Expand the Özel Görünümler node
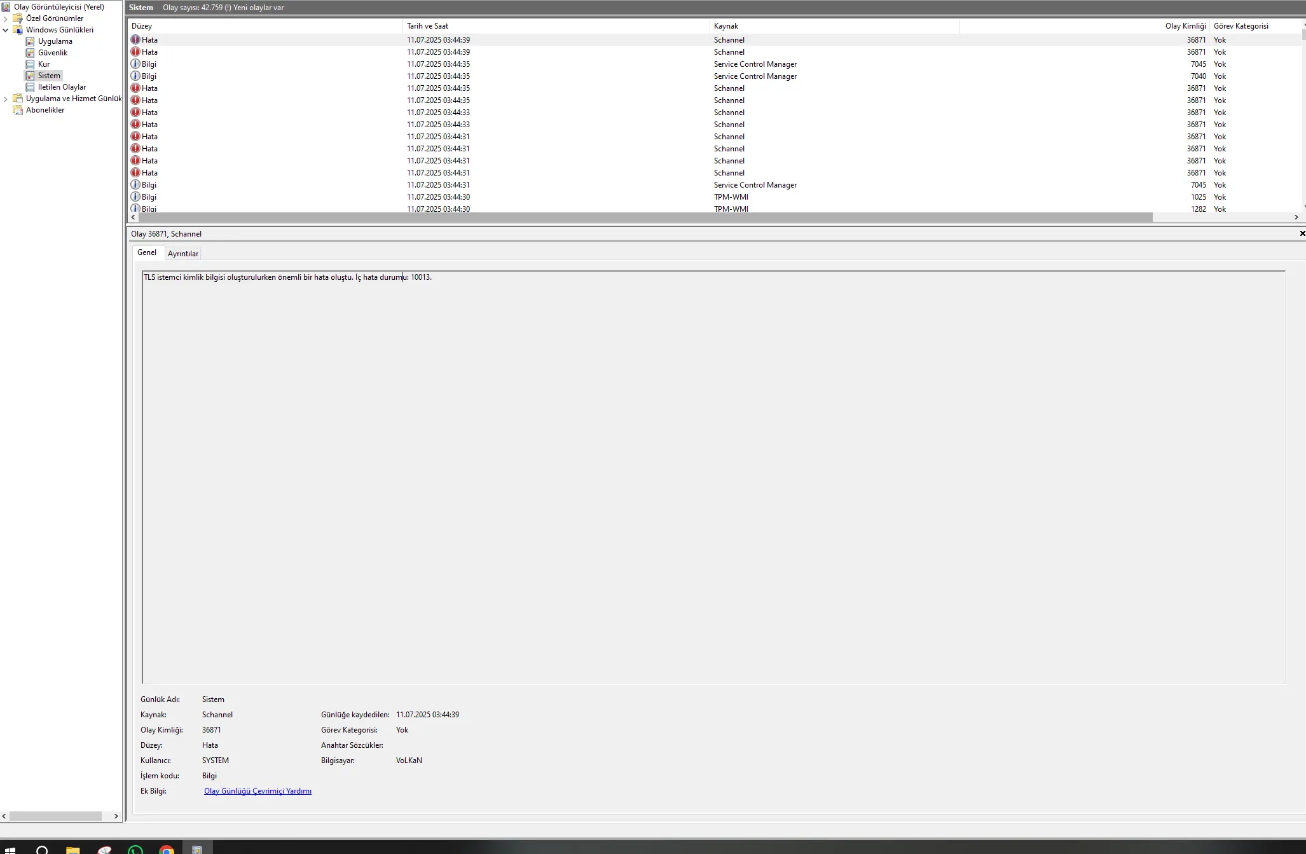The image size is (1306, 854). tap(6, 18)
